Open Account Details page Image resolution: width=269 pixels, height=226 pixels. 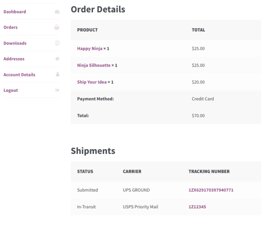[x=19, y=75]
